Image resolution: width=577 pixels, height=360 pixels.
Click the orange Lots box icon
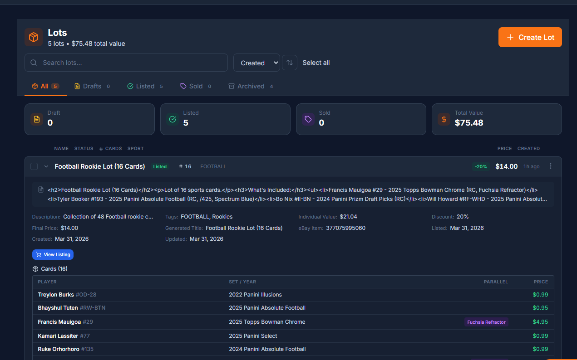[34, 37]
